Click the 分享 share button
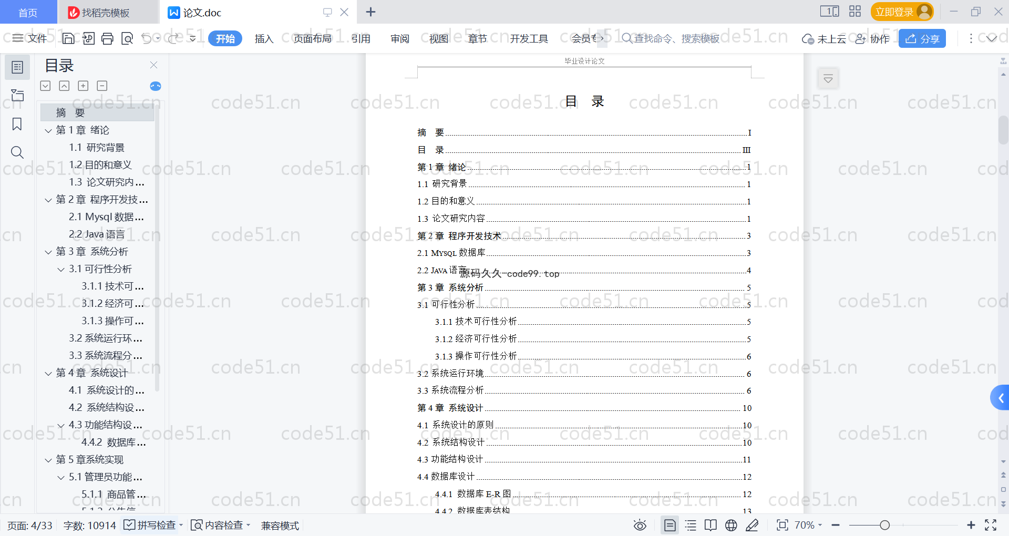The height and width of the screenshot is (536, 1009). coord(922,38)
